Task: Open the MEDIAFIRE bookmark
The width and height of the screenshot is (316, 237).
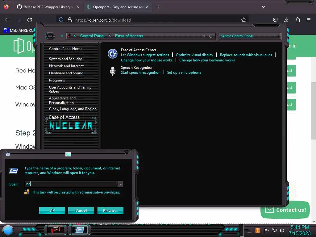Action: coord(19,31)
